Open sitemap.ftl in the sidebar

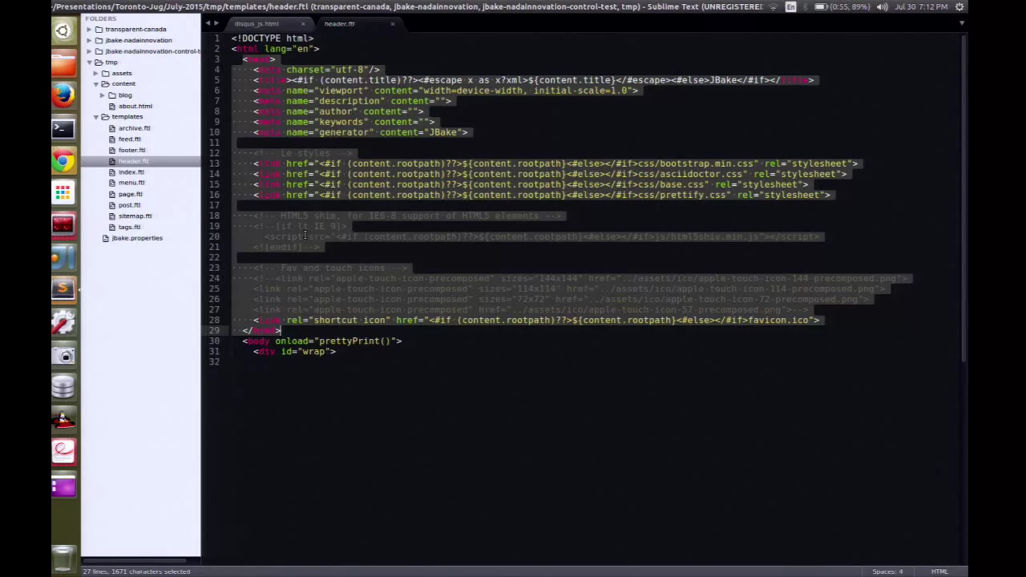point(135,216)
